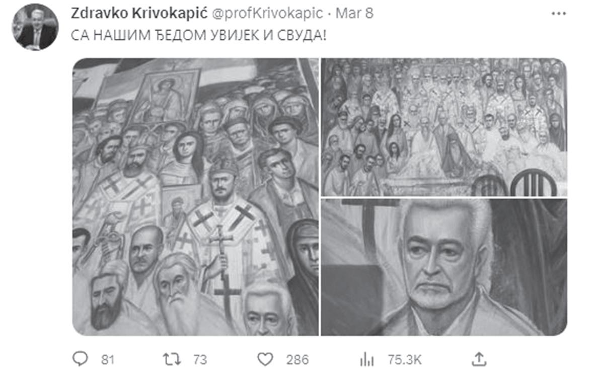This screenshot has width=590, height=368.
Task: Click the 73 retweets count
Action: coord(200,360)
